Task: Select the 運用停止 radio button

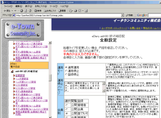Action: (66, 71)
